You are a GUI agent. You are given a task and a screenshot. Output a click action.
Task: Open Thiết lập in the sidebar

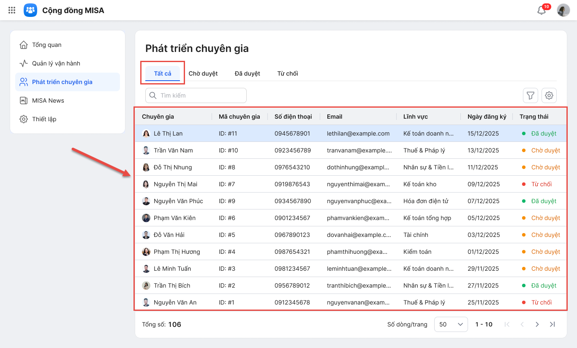[x=44, y=119]
